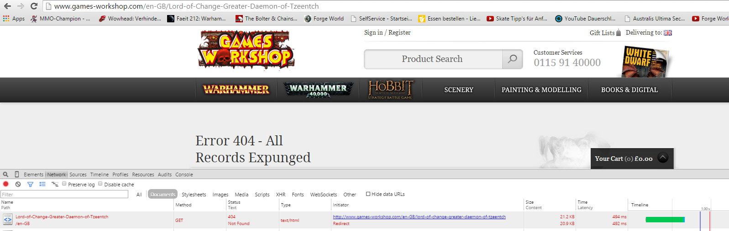Click the DevTools magnifier search icon
Viewport: 729px width, 231px height.
(5, 175)
